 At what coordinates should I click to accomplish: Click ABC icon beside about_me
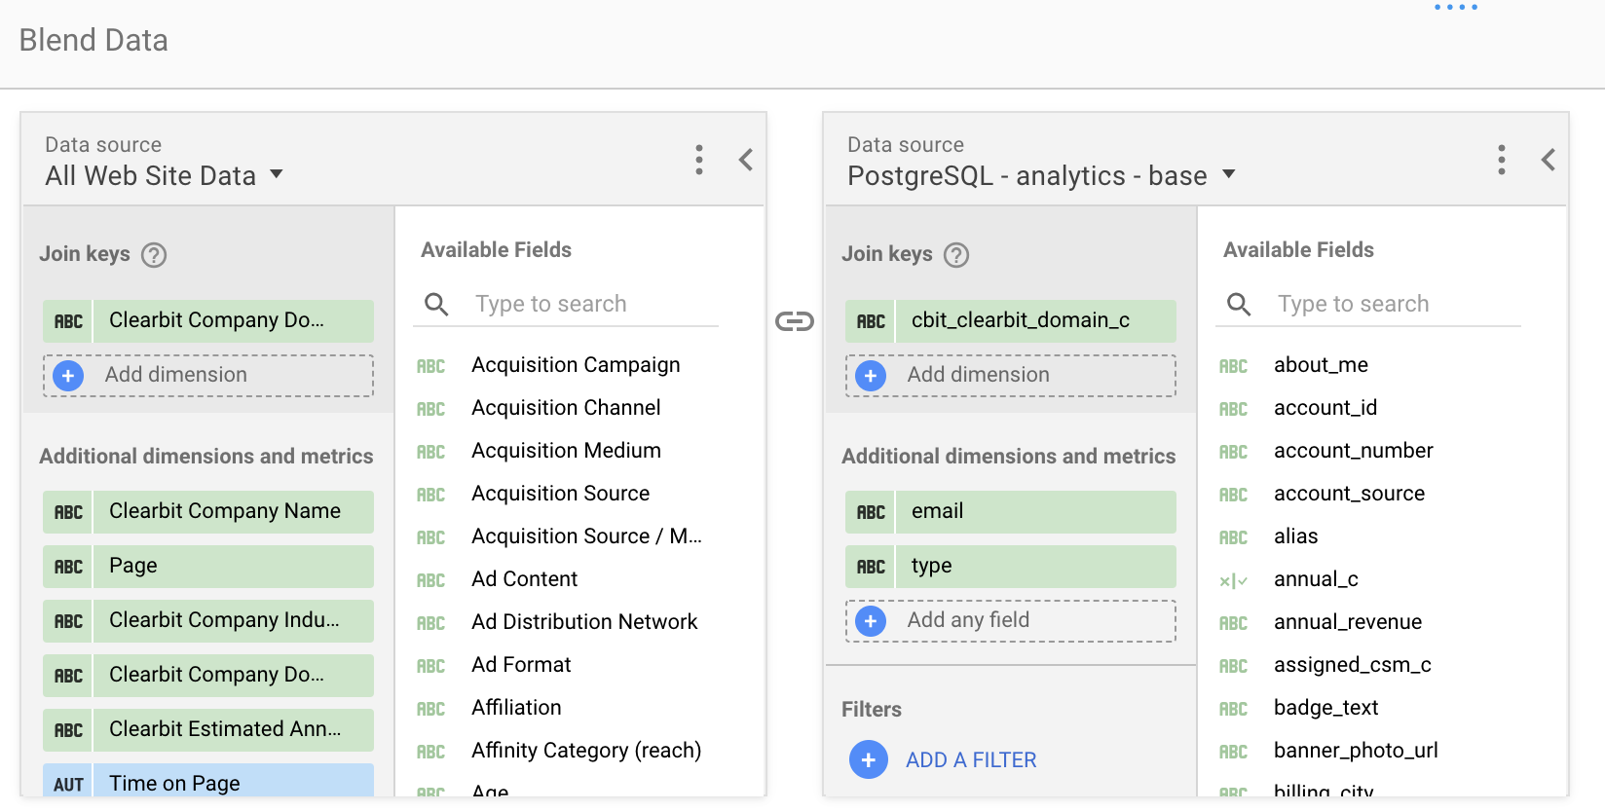[x=1233, y=367]
